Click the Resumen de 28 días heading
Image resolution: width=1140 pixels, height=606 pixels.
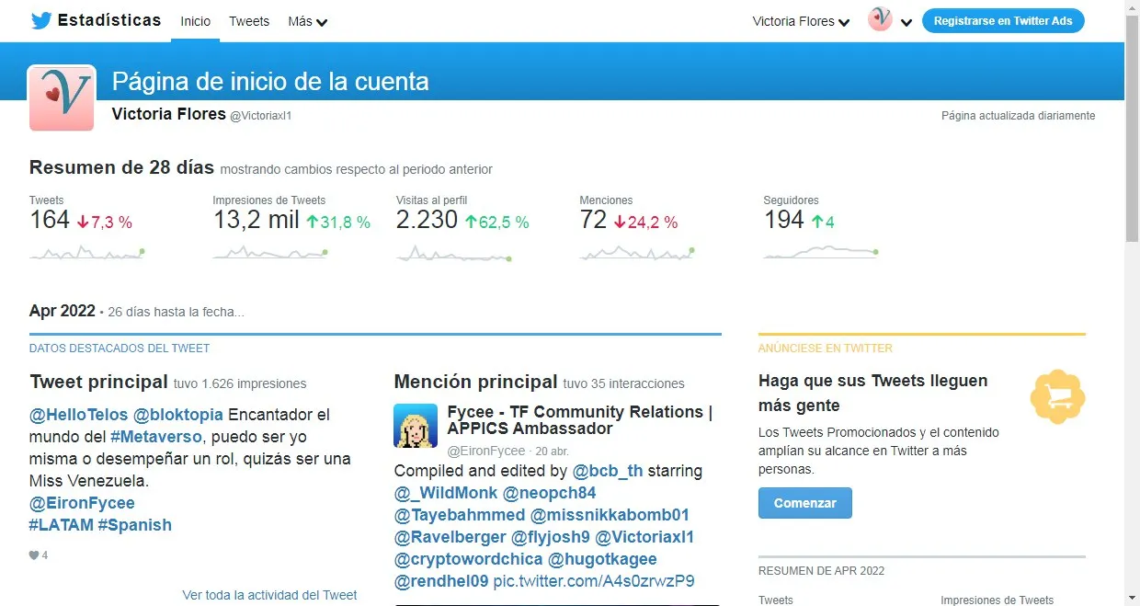pyautogui.click(x=122, y=167)
